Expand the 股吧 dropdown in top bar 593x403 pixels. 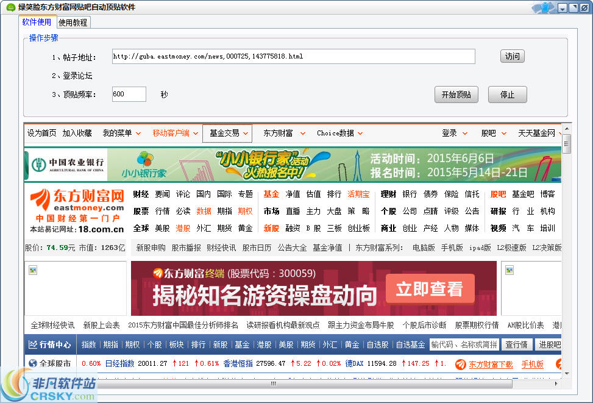[x=494, y=133]
